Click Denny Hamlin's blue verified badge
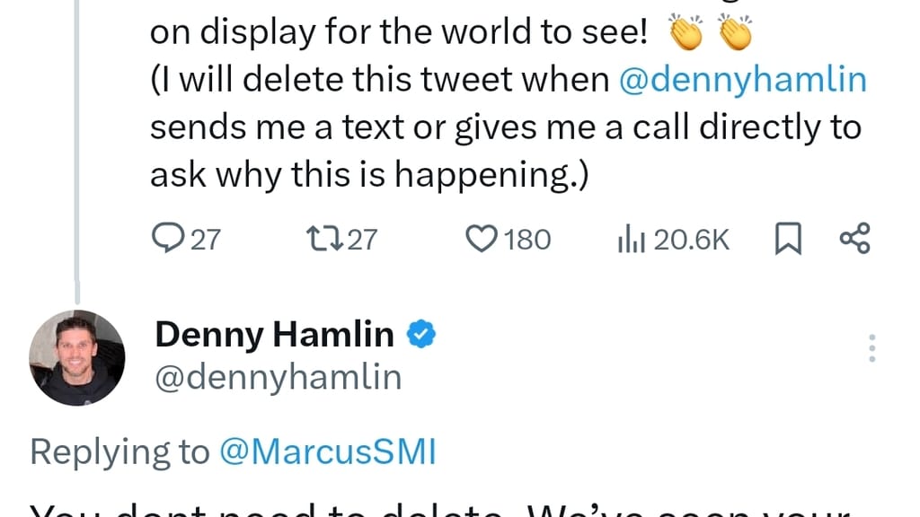The height and width of the screenshot is (517, 920). coord(421,335)
